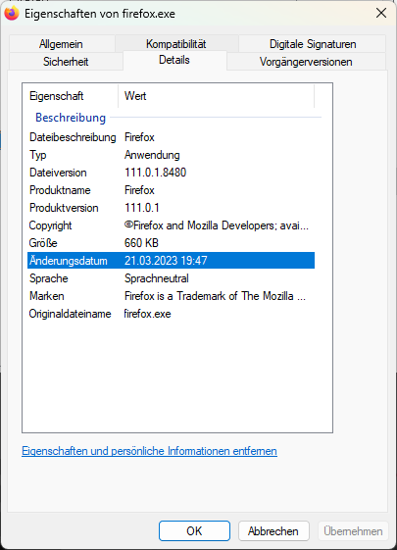Click the Abbrechen button

click(x=273, y=530)
